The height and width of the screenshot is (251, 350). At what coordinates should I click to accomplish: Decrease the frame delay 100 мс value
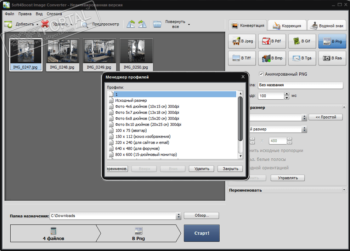tap(287, 98)
